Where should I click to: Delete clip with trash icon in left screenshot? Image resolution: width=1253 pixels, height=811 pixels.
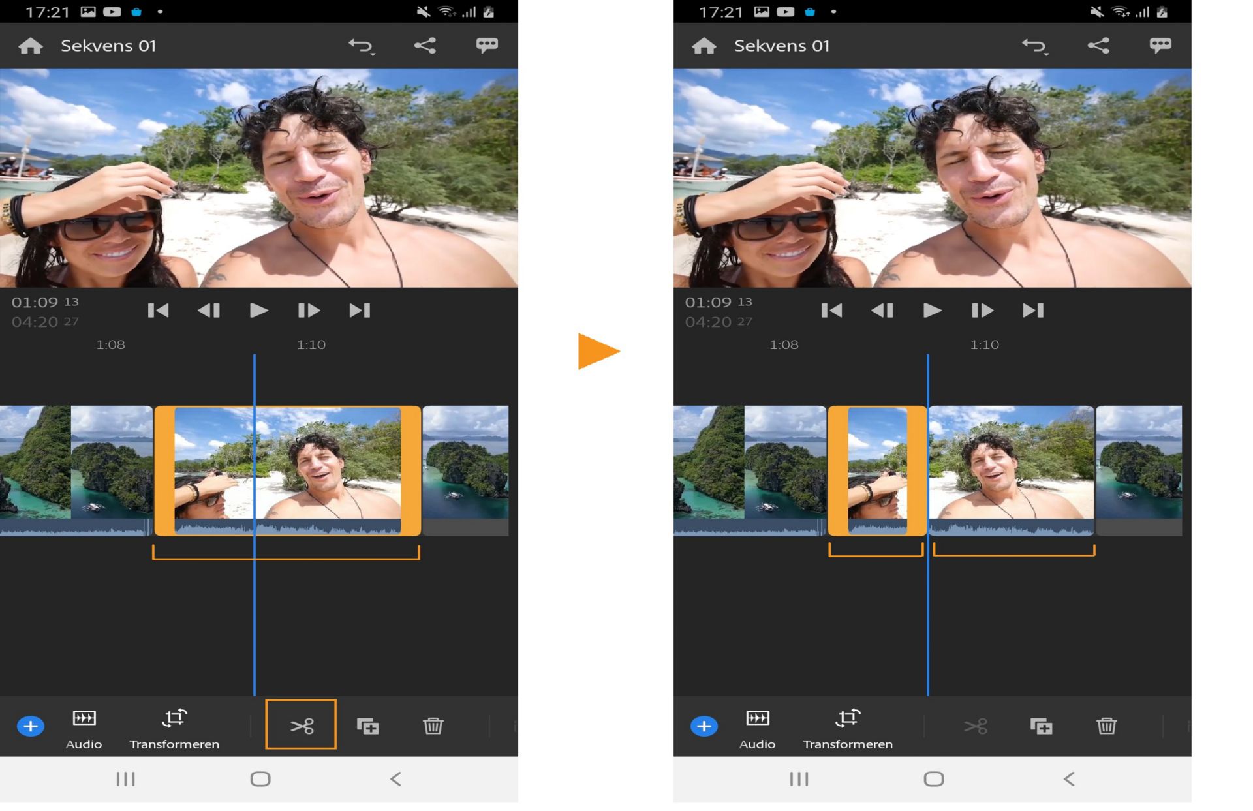433,726
